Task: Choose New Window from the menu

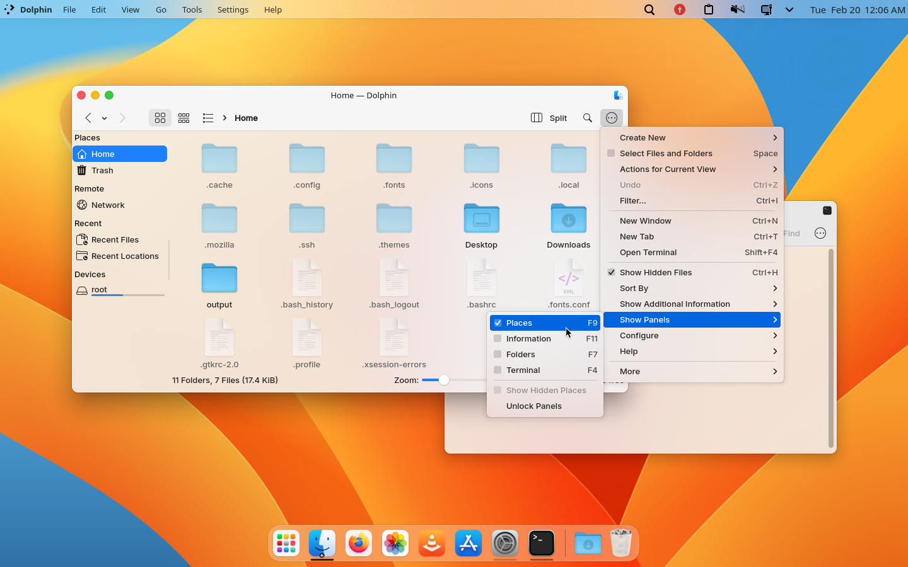Action: (x=692, y=220)
